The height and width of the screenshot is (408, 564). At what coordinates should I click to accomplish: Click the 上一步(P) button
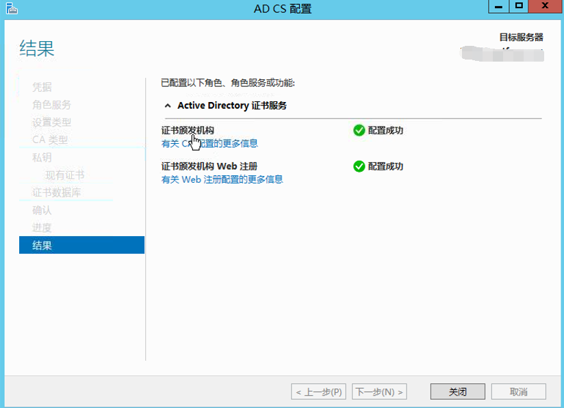coord(318,392)
